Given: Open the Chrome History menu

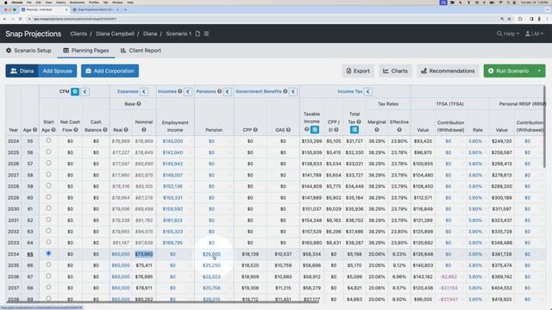Looking at the screenshot, I should (x=60, y=3).
